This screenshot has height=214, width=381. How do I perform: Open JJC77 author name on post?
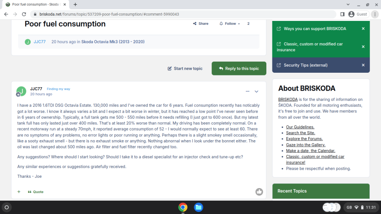click(36, 89)
